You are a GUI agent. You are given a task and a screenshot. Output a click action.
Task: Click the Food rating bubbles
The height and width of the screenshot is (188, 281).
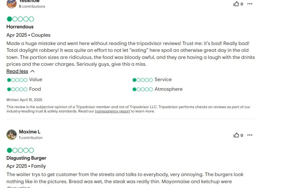pyautogui.click(x=17, y=89)
